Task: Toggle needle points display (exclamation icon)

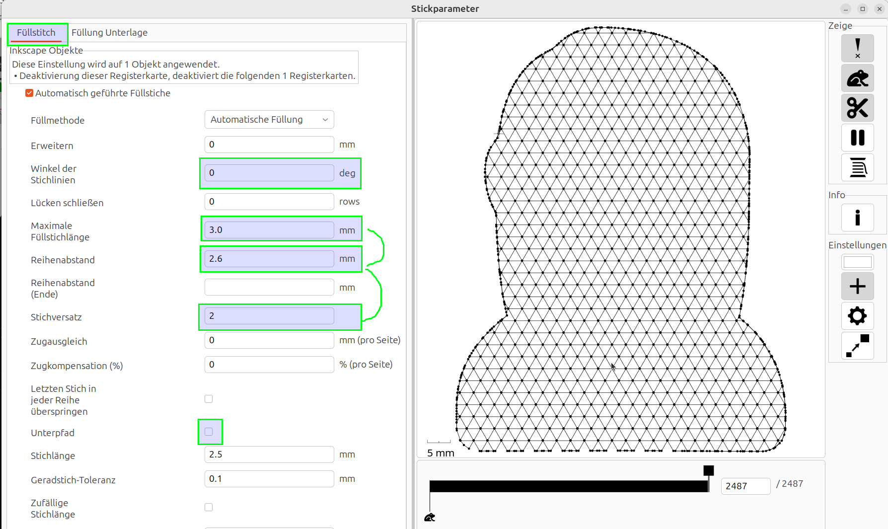Action: (857, 48)
